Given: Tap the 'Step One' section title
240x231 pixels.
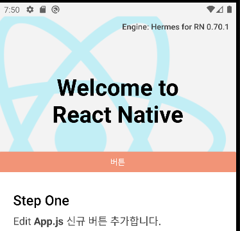Looking at the screenshot, I should (x=41, y=201).
